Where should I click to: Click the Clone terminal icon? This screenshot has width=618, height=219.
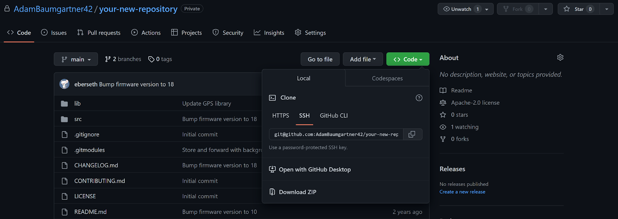coord(272,98)
